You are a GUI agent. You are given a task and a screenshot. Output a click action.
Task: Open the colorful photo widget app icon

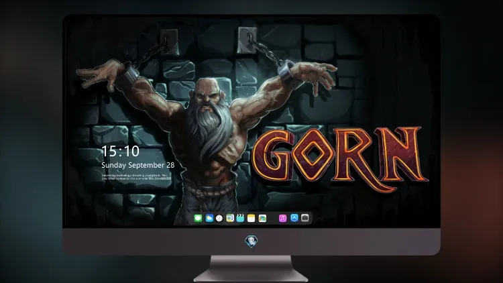[262, 218]
